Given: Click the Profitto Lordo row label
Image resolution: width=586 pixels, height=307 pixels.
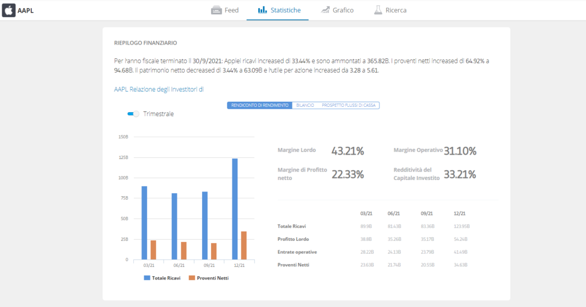Looking at the screenshot, I should pyautogui.click(x=293, y=239).
